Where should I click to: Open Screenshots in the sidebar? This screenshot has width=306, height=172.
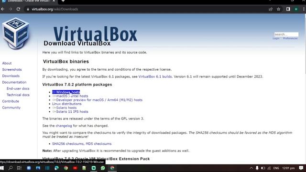pyautogui.click(x=12, y=69)
